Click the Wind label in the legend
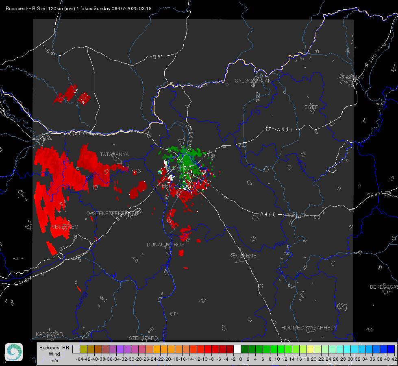Viewport: 398px width, 366px height. tap(54, 354)
